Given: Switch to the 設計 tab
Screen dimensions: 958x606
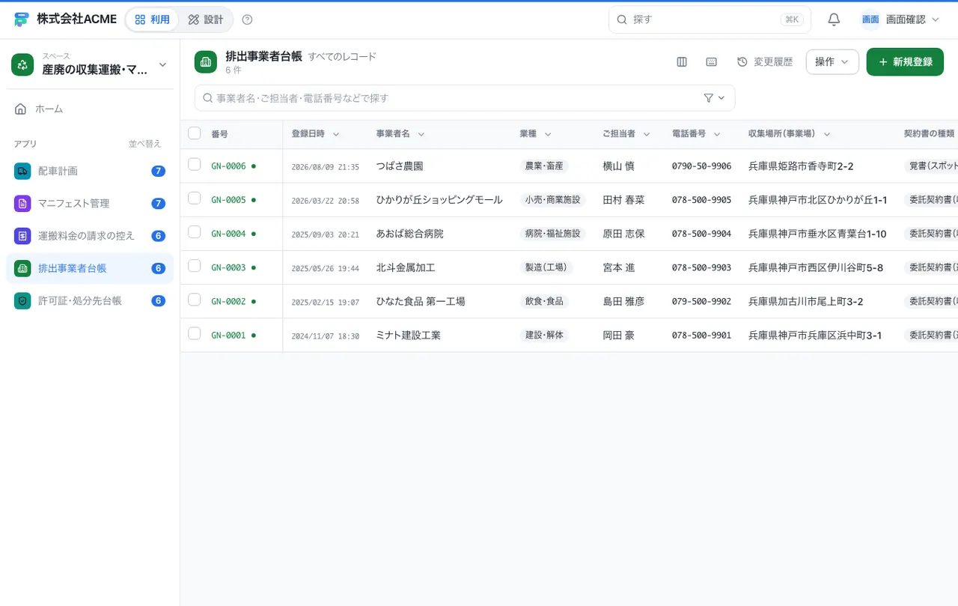Looking at the screenshot, I should (205, 19).
